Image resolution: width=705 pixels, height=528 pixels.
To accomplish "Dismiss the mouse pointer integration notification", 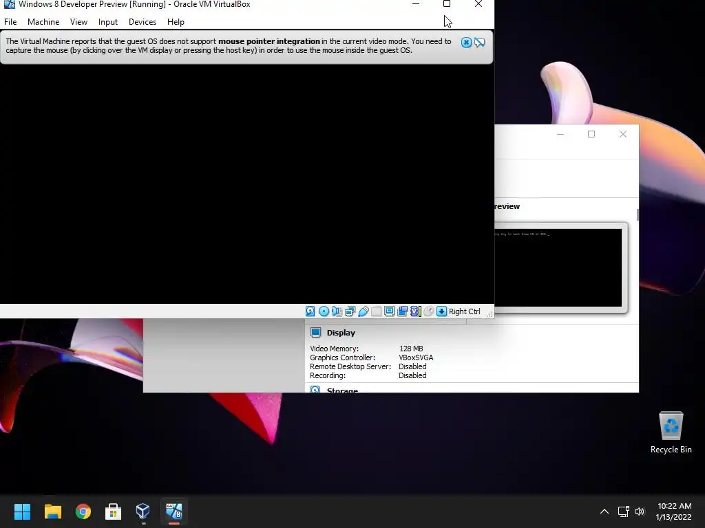I will coord(466,43).
